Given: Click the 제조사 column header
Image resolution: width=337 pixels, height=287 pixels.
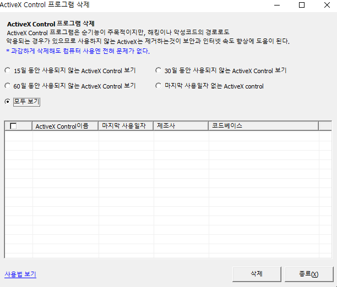Looking at the screenshot, I should [x=181, y=126].
